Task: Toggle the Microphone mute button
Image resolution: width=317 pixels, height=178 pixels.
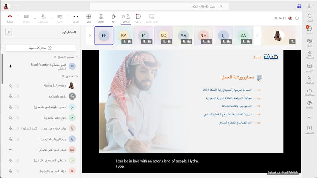Action: [43, 18]
